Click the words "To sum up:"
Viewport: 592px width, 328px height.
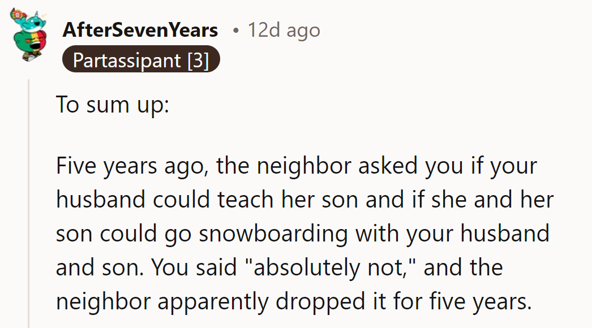coord(111,105)
